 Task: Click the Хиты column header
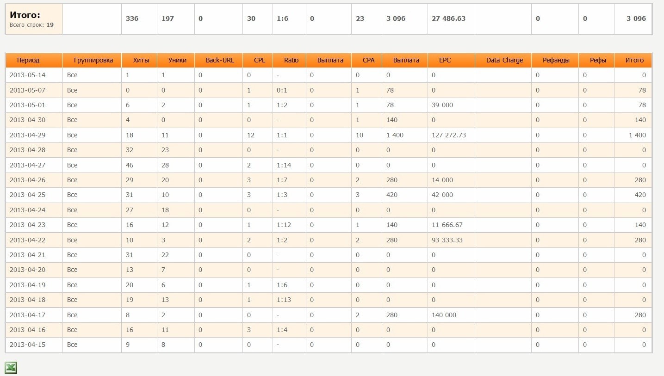click(141, 60)
